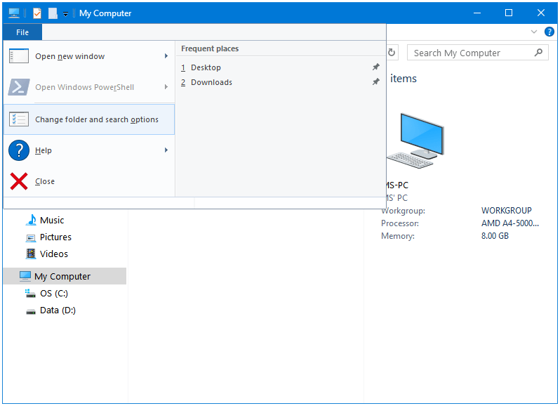This screenshot has height=406, width=560.
Task: Click the Refresh icon beside the search box
Action: [x=392, y=53]
